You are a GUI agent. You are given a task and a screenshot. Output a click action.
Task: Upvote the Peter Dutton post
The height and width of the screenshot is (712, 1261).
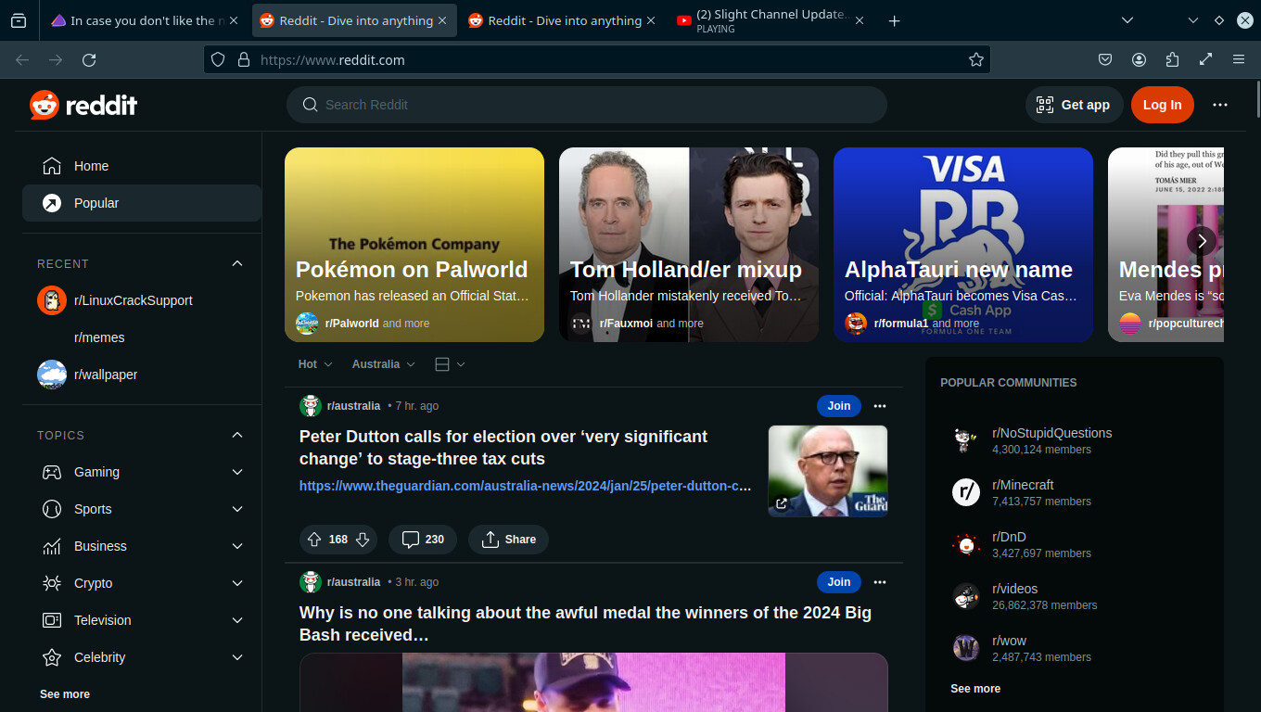[314, 540]
